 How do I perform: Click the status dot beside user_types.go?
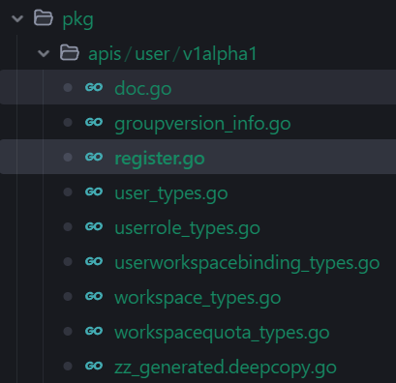click(x=68, y=191)
